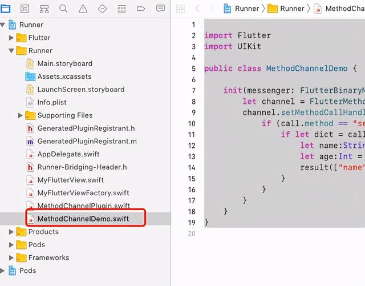Click the Runner folder in the jump bar

point(286,9)
